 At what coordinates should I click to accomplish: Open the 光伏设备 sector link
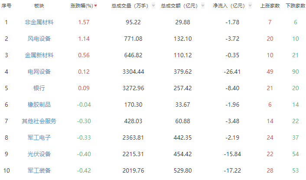pyautogui.click(x=39, y=154)
